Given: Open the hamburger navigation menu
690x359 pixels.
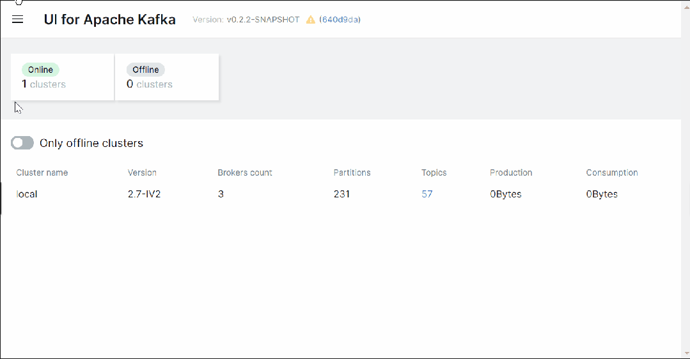Looking at the screenshot, I should [x=18, y=19].
